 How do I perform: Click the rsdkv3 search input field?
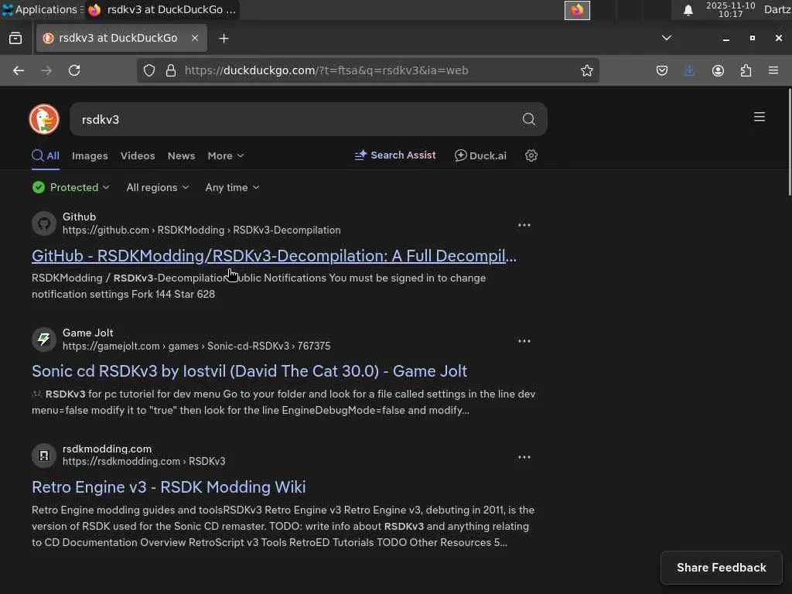pos(294,119)
